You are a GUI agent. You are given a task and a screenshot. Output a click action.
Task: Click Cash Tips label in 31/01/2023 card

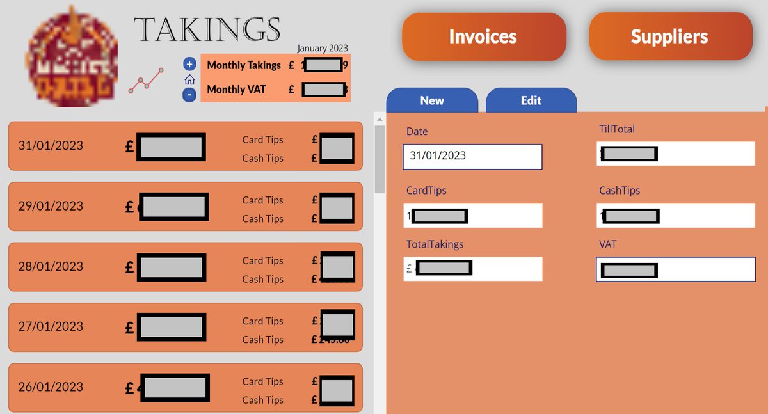[x=262, y=158]
